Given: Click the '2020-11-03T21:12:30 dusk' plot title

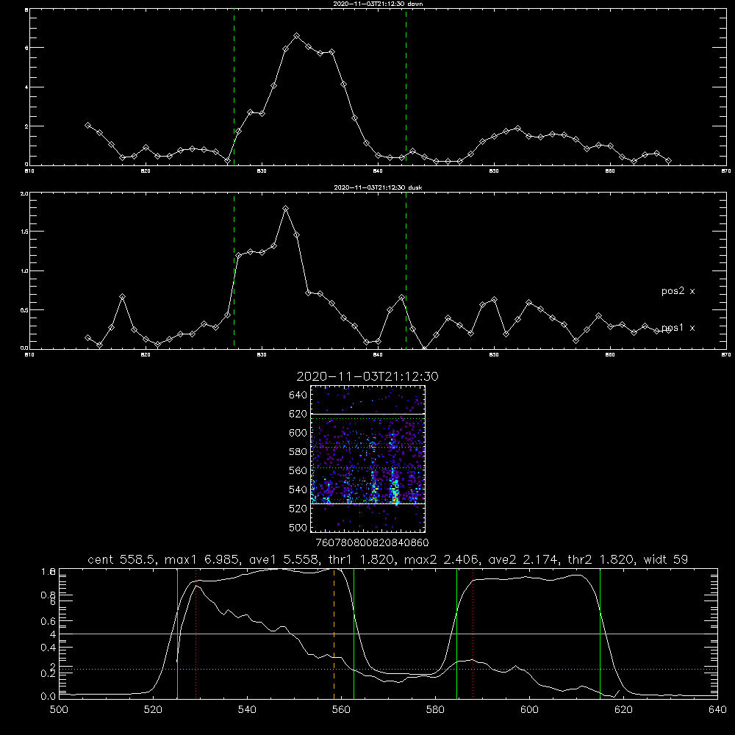Looking at the screenshot, I should 378,187.
